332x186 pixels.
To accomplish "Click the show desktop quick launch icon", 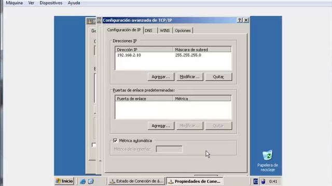I will 91,181.
